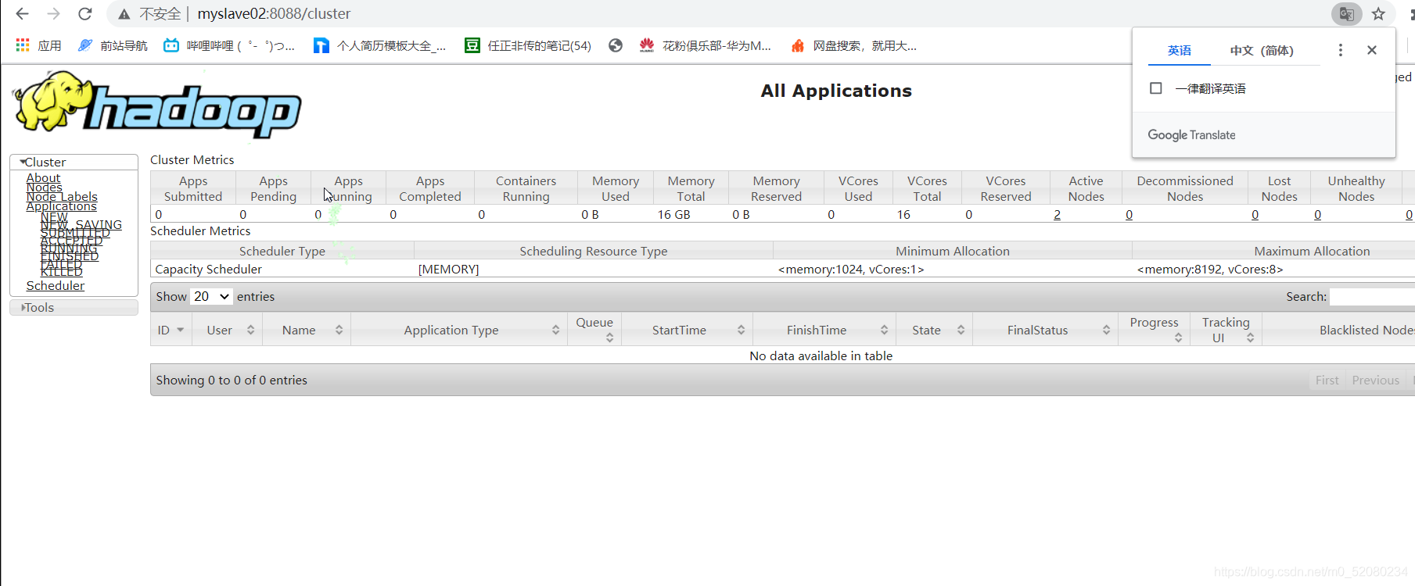Screen dimensions: 1415x586
Task: Check the 一律翻译英语 checkbox
Action: (1155, 88)
